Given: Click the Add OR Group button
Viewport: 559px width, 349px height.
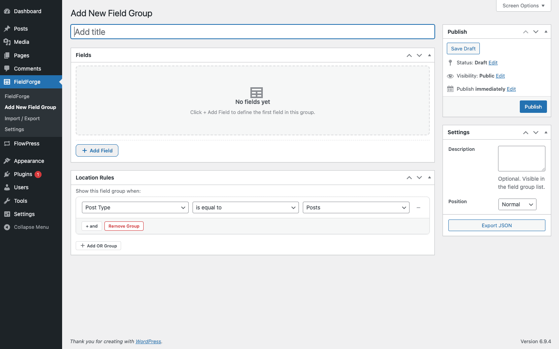Looking at the screenshot, I should pos(99,246).
